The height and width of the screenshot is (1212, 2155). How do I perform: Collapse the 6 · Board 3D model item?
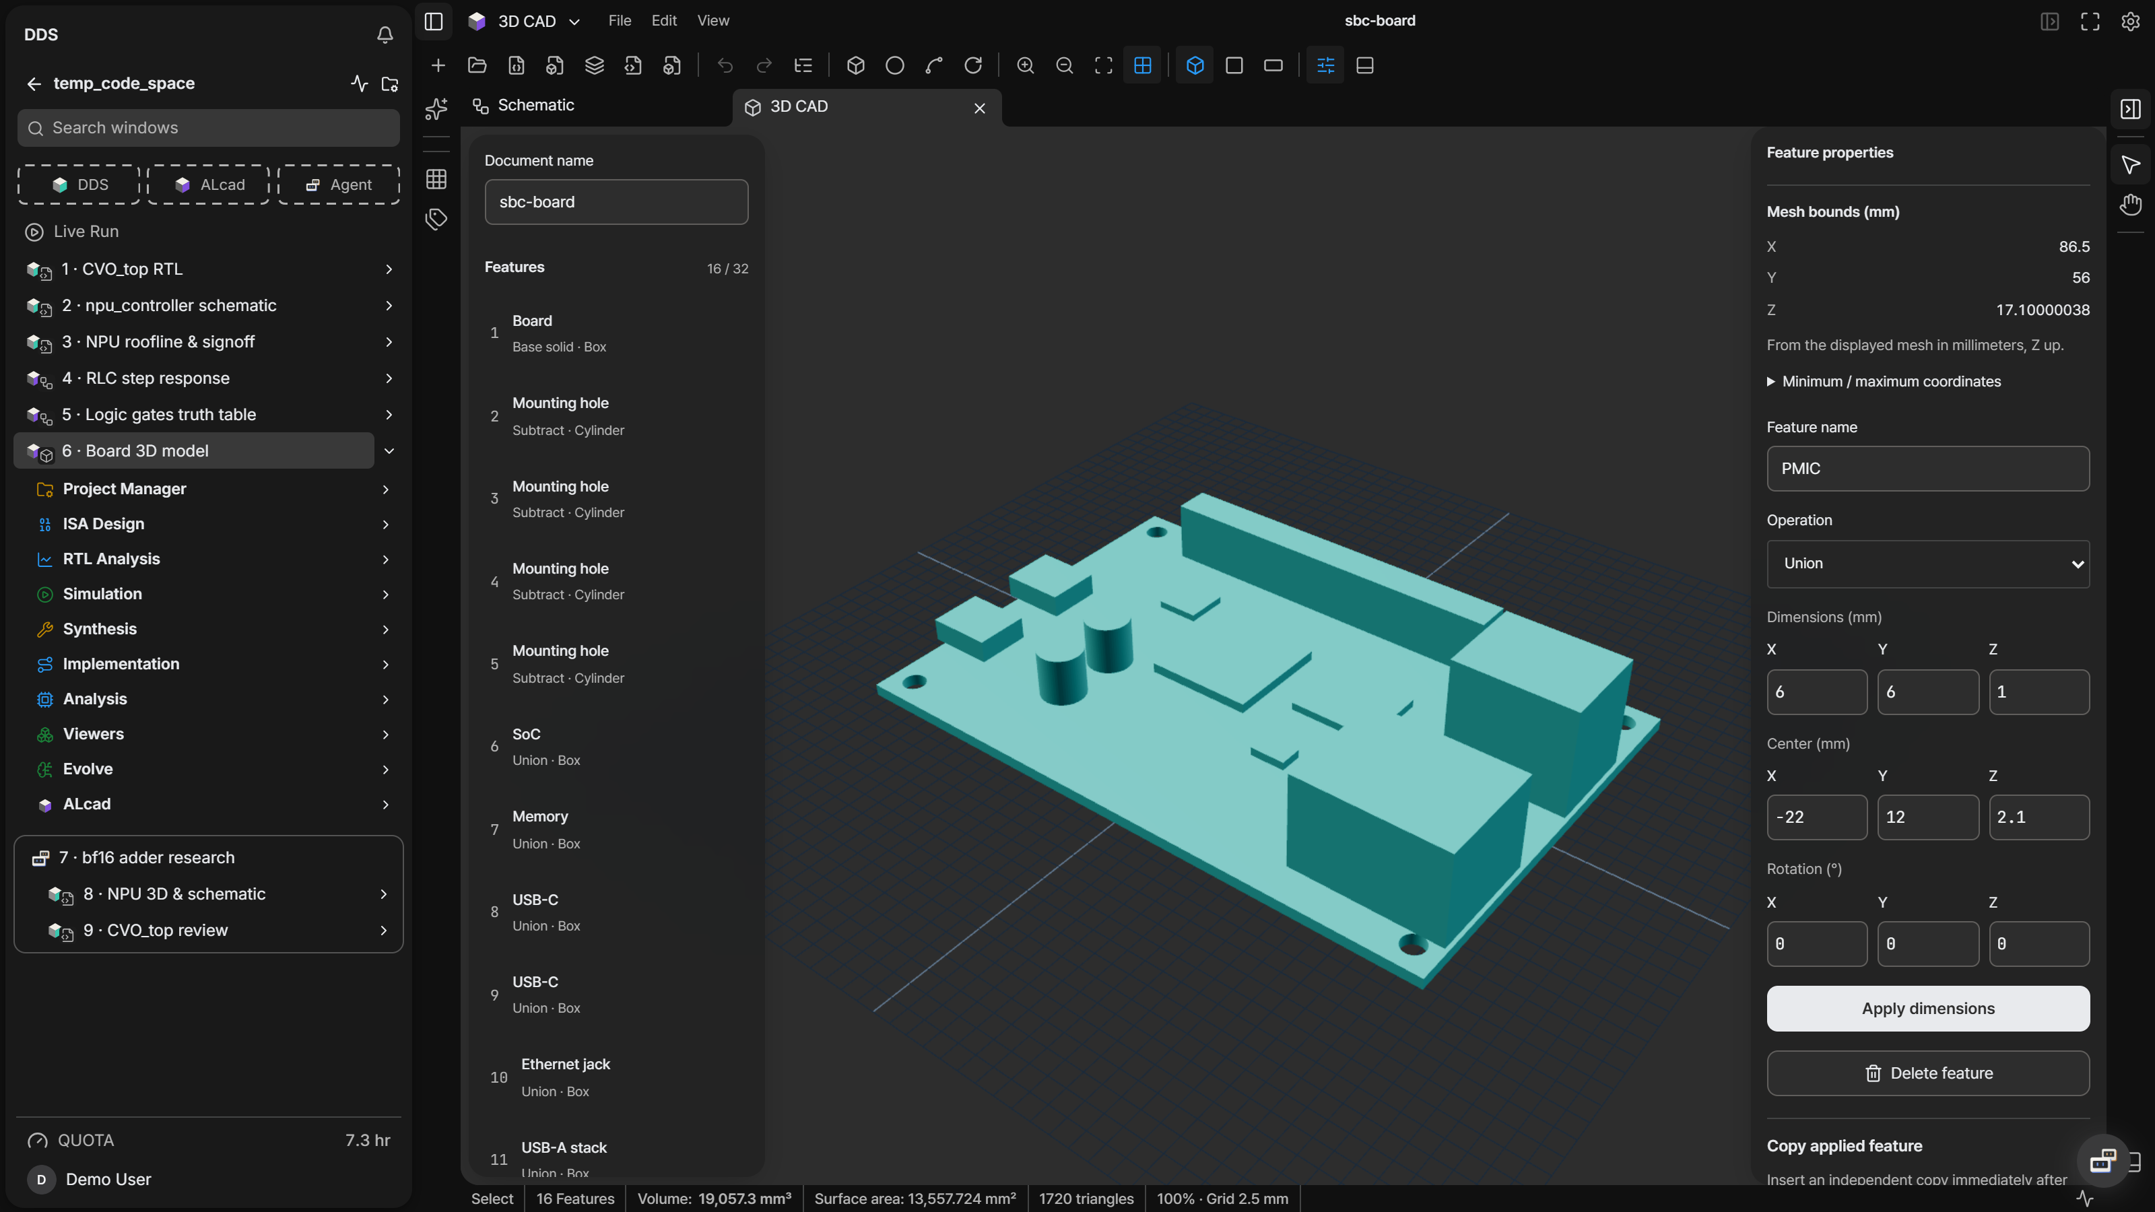(x=389, y=451)
